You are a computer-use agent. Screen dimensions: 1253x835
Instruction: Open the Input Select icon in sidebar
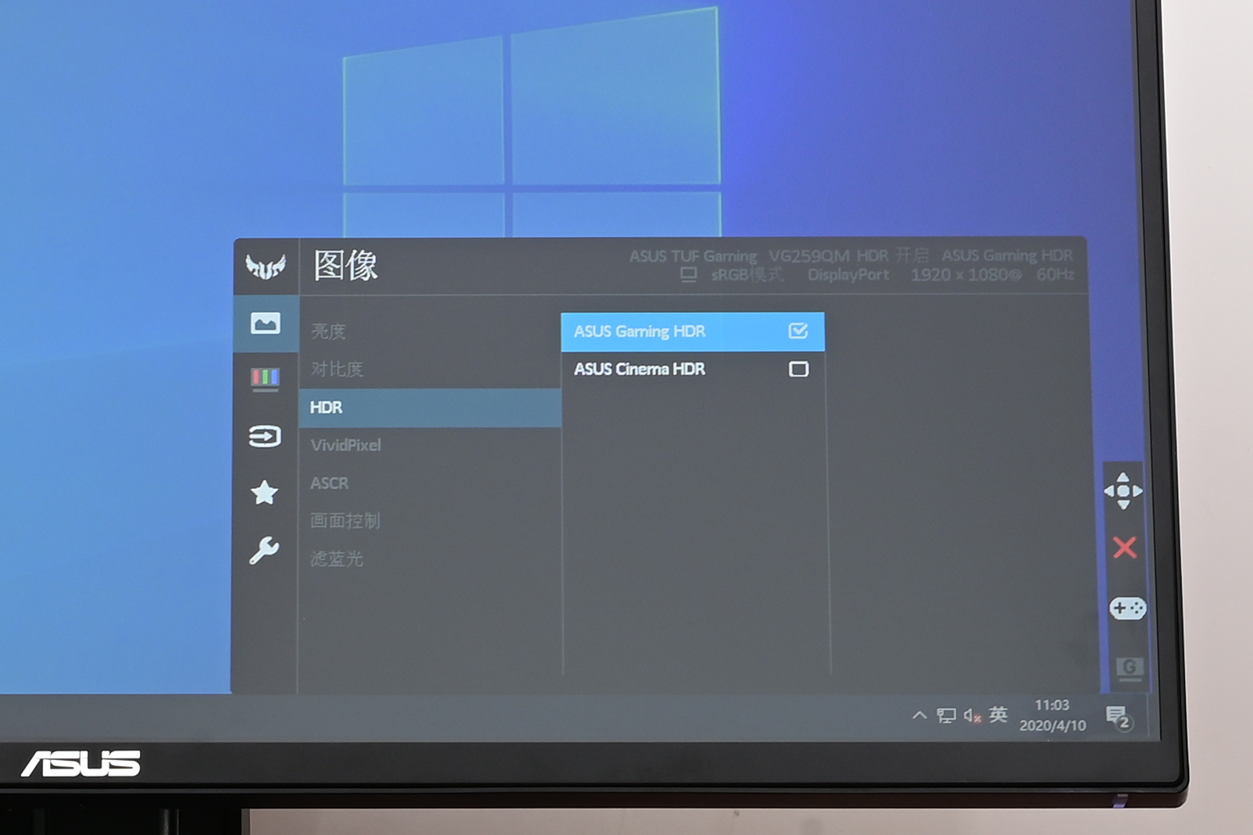coord(265,436)
